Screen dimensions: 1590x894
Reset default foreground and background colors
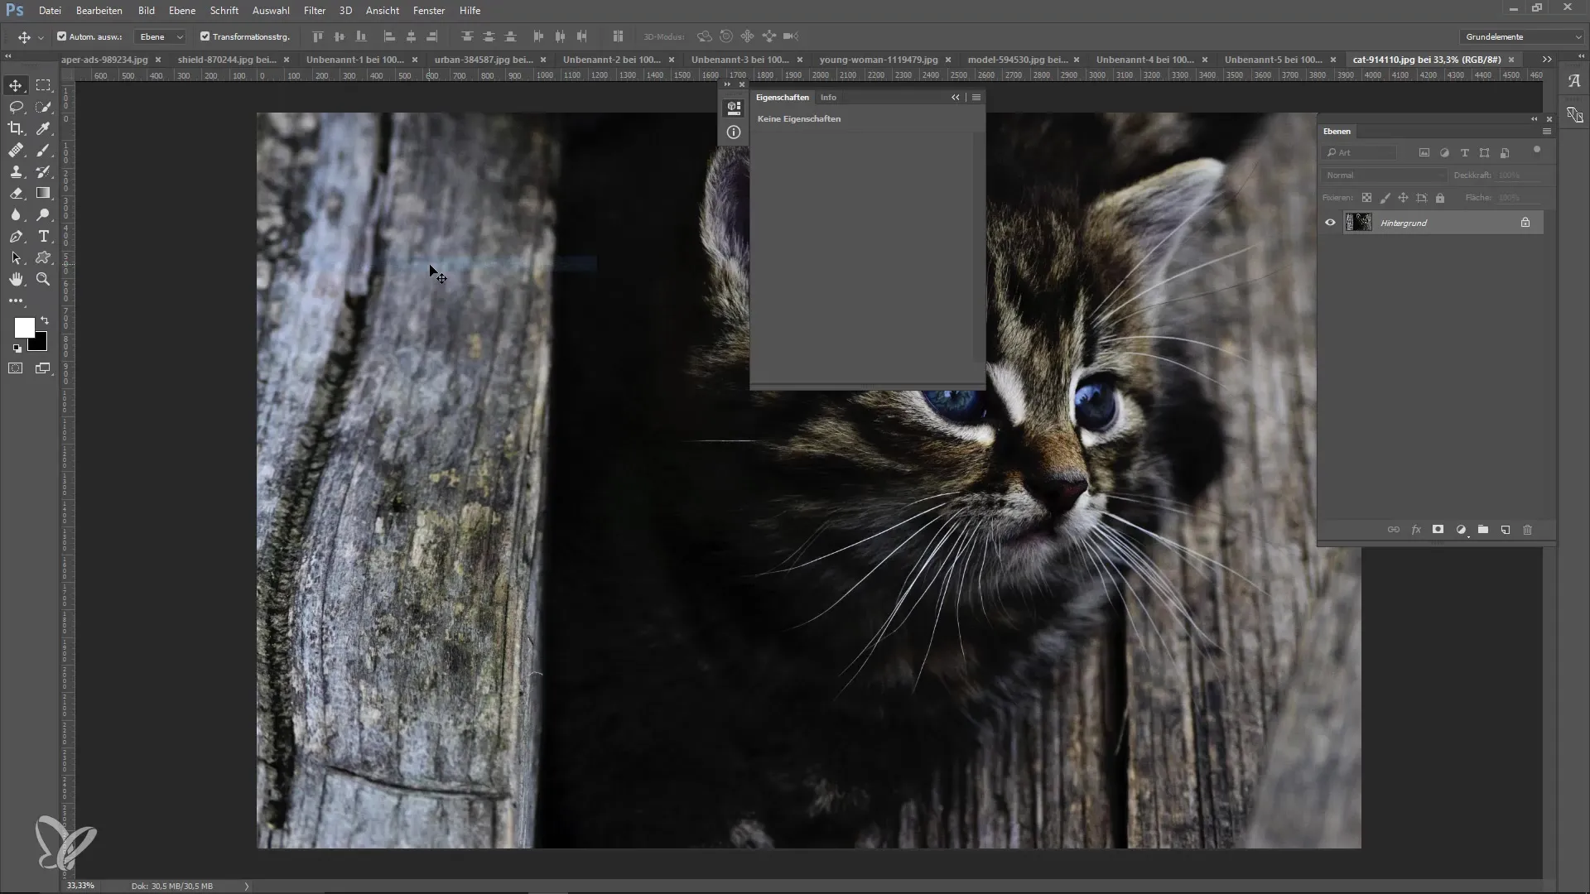tap(17, 348)
